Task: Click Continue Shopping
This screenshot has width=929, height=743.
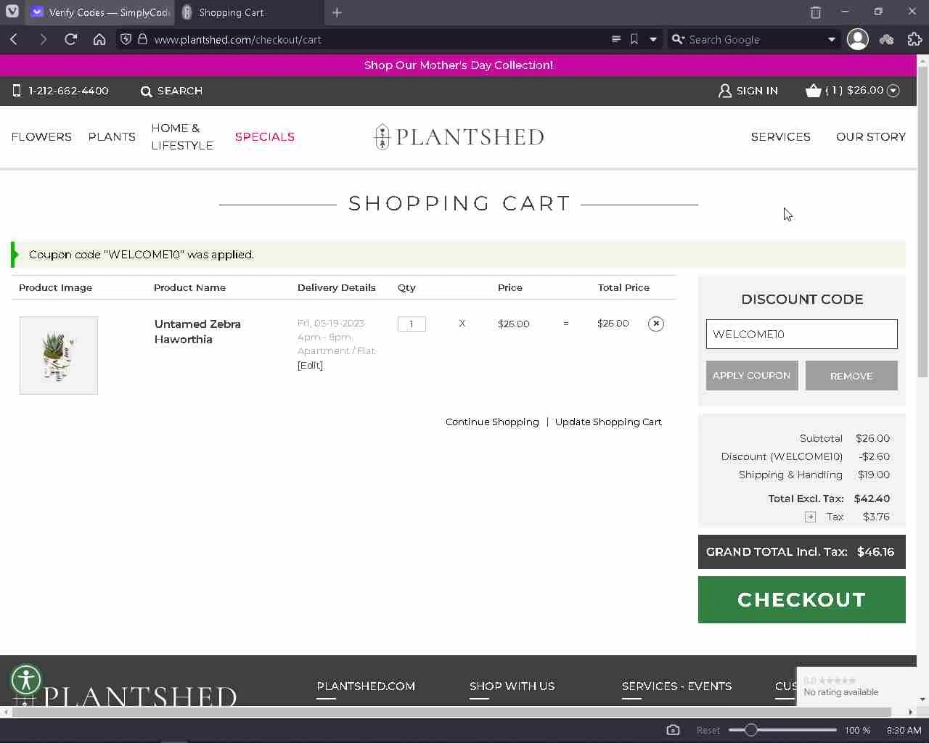Action: [492, 422]
